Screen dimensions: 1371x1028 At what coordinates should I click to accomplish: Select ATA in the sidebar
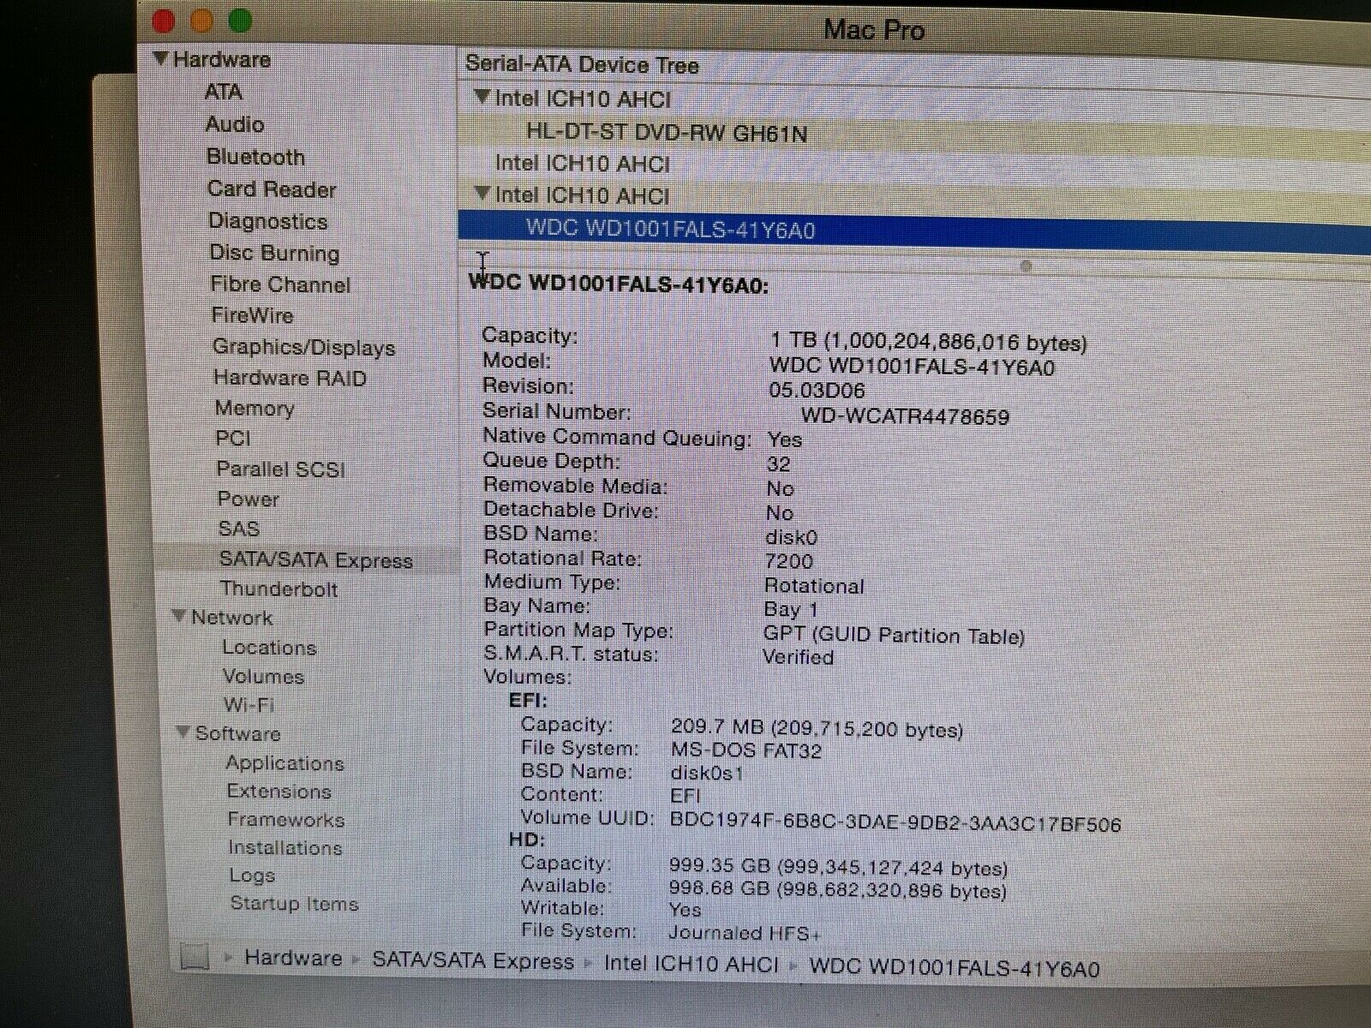tap(224, 92)
